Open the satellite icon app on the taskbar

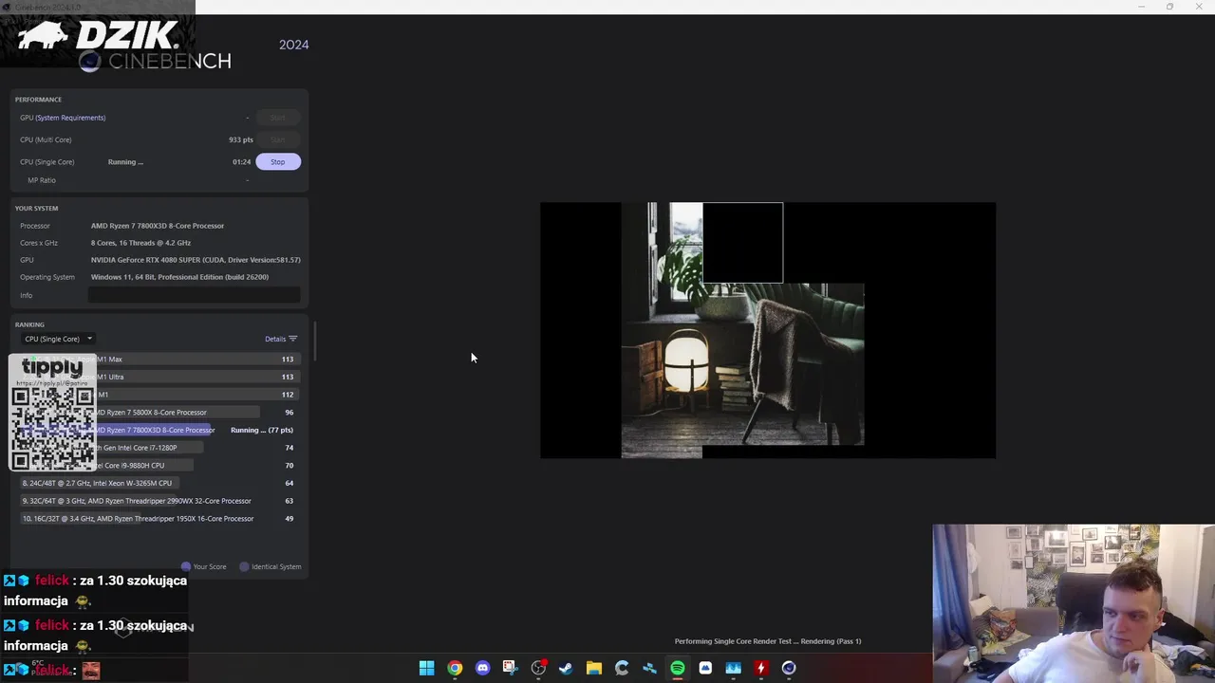coord(649,668)
